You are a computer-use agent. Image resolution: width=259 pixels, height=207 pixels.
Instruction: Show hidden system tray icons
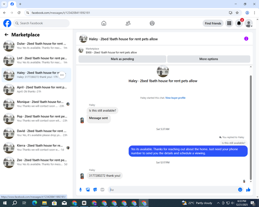pos(218,203)
